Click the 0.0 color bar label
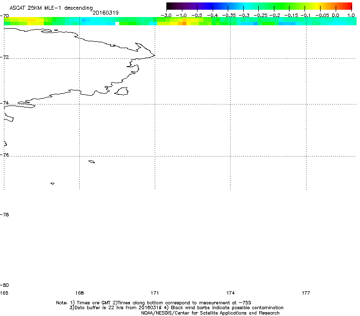The image size is (360, 316). click(x=336, y=16)
